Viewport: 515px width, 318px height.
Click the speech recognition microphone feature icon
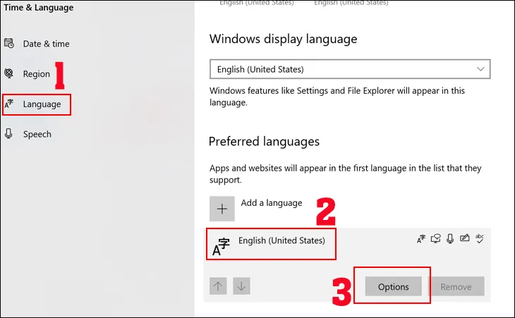click(x=449, y=240)
